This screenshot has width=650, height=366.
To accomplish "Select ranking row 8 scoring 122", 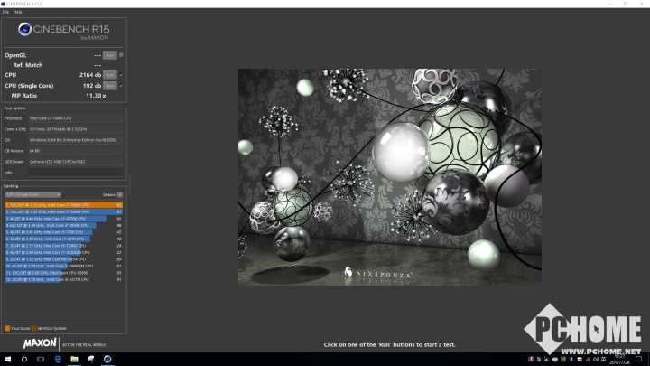I will tap(64, 252).
